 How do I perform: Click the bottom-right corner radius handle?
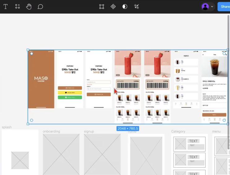click(224, 120)
